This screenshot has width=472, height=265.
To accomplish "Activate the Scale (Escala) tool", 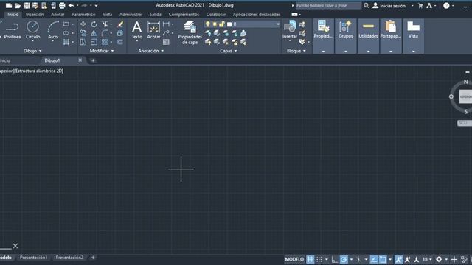I will coord(94,42).
